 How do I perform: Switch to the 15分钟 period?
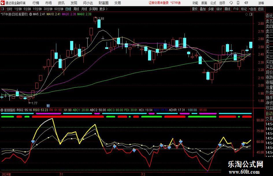point(37,9)
